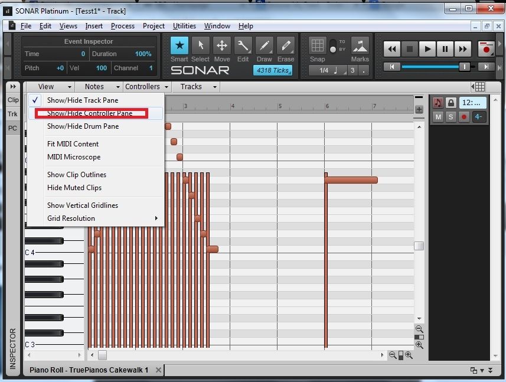Toggle the Snap grid button
The height and width of the screenshot is (382, 506).
click(317, 46)
